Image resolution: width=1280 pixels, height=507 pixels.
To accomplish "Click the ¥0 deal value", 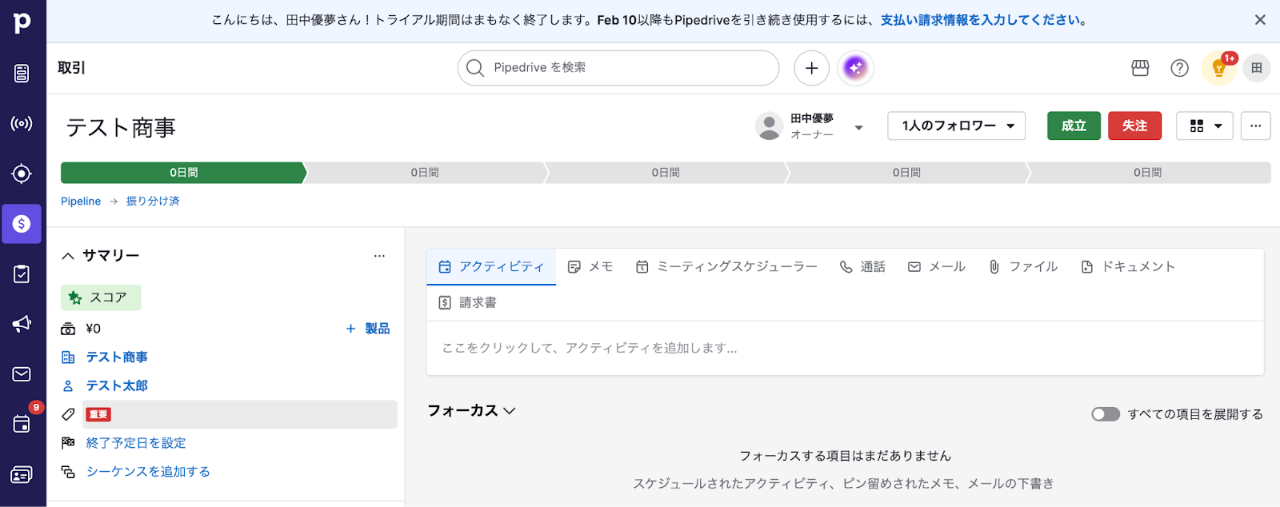I will click(93, 329).
